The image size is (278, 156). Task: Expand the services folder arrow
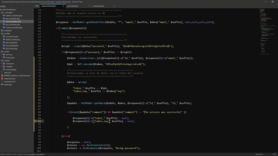pyautogui.click(x=2, y=55)
